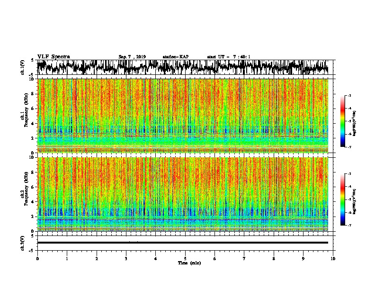Click the ch.2 frequency axis "2" tick label

33,217
